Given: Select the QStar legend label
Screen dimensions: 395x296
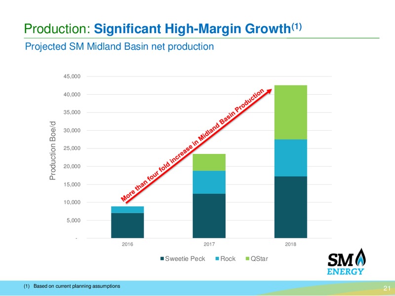Looking at the screenshot, I should pyautogui.click(x=259, y=259).
